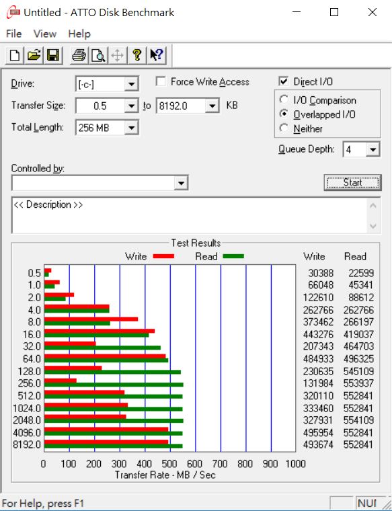
Task: Save benchmark results floppy icon
Action: coord(53,55)
